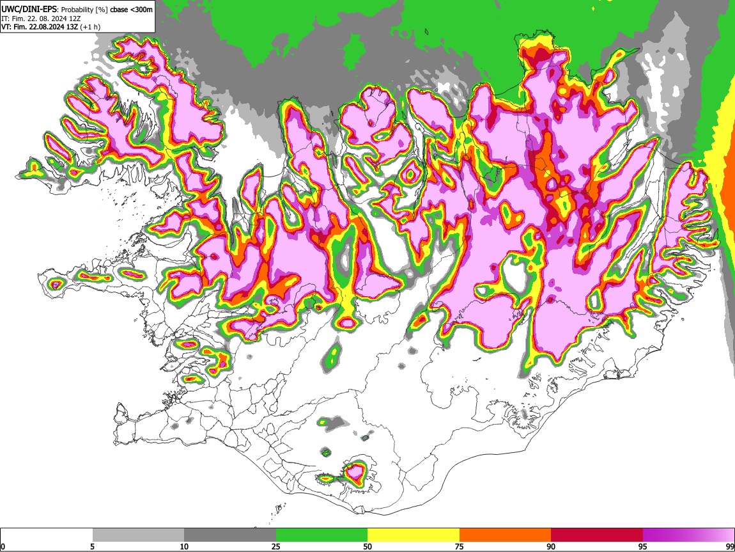Click legend tick label '75'
The width and height of the screenshot is (735, 552).
(x=460, y=547)
